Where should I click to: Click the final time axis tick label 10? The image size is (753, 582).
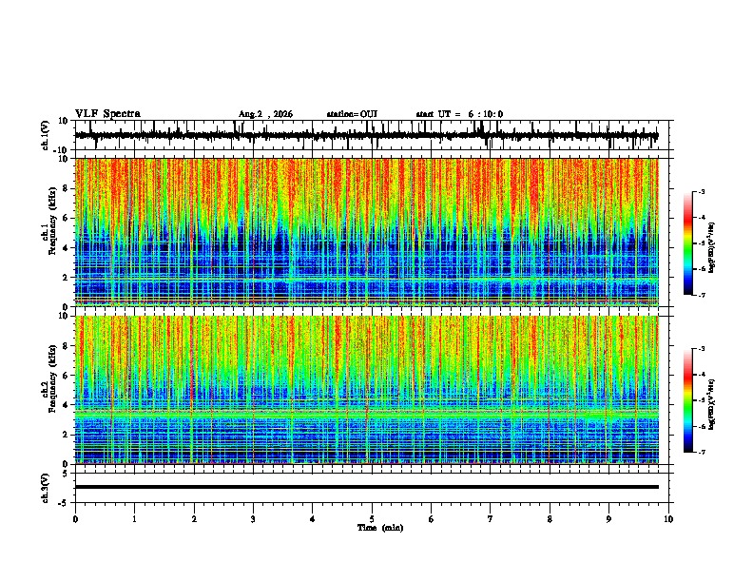tap(668, 519)
